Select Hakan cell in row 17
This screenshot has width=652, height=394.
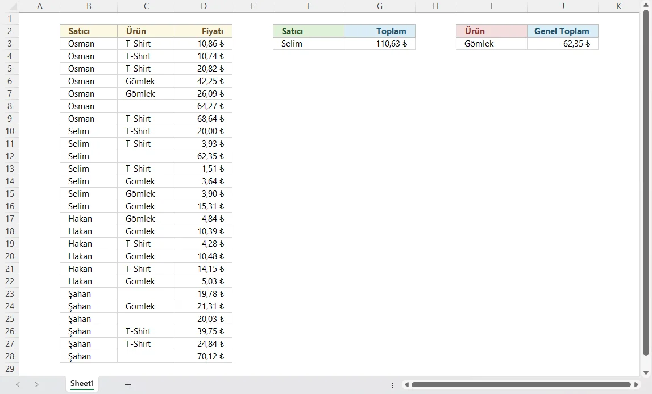(x=89, y=219)
